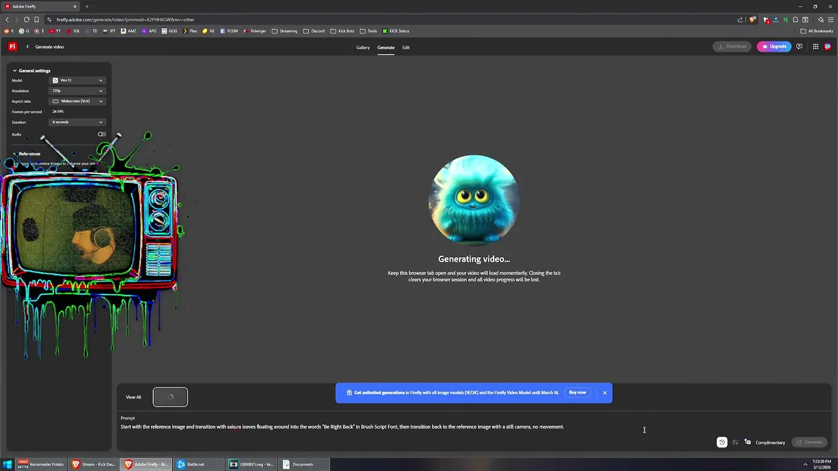Dismiss the unlimited generations banner
Viewport: 838px width, 471px height.
click(x=605, y=393)
